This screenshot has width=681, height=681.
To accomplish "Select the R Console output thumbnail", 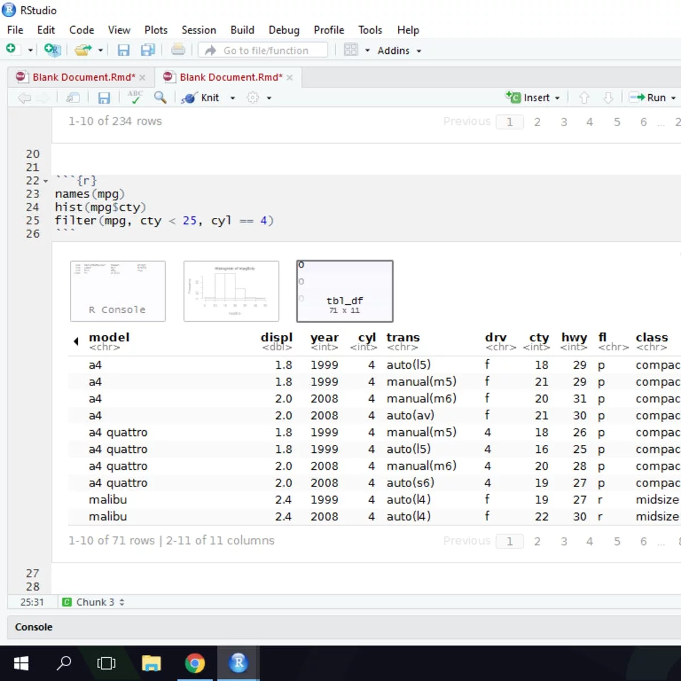I will click(117, 291).
